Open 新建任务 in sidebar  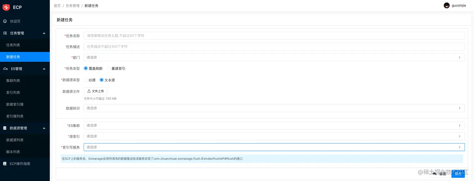pos(25,57)
